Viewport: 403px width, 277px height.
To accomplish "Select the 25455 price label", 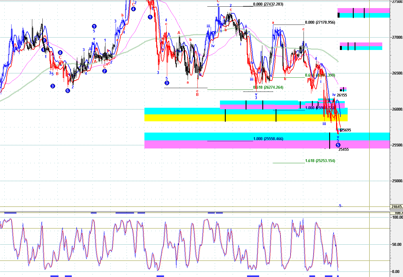I will tap(344, 150).
